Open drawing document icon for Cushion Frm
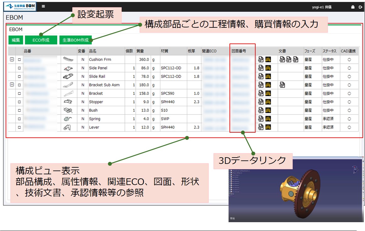Screen dimensions: 365x231 [261, 59]
